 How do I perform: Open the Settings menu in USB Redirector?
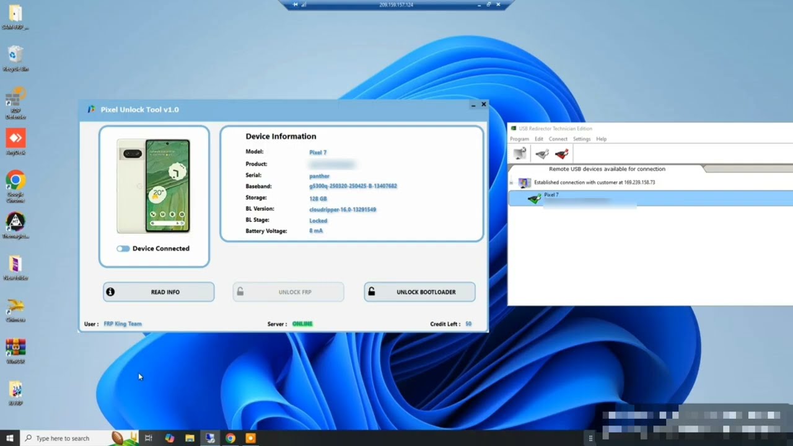582,139
